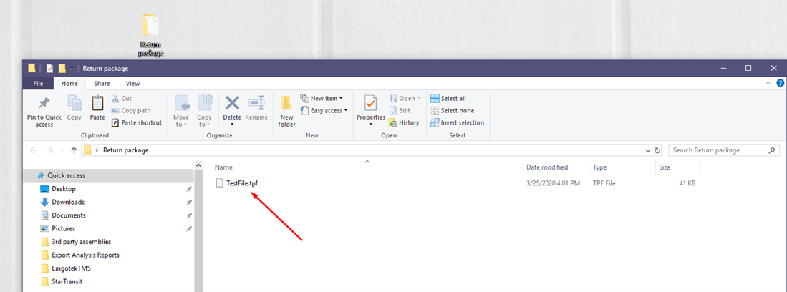
Task: Open file History from ribbon
Action: click(x=404, y=122)
